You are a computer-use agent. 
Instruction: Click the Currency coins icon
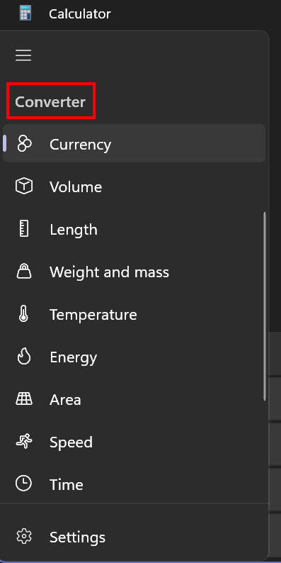[x=24, y=144]
